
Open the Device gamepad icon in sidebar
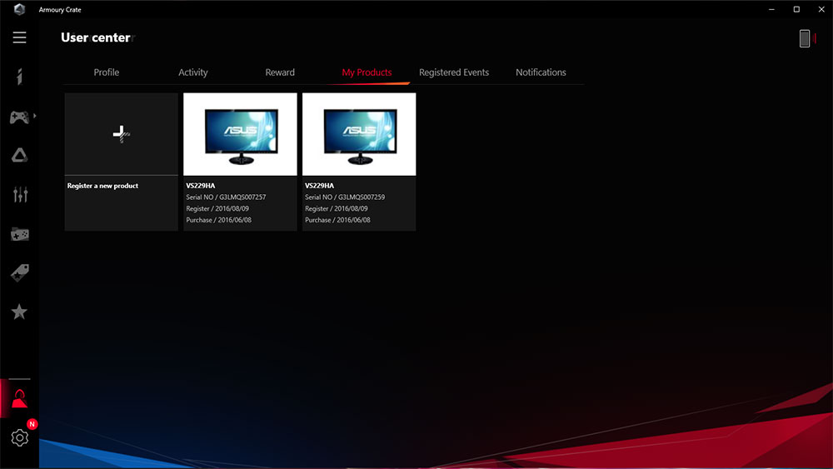tap(20, 117)
